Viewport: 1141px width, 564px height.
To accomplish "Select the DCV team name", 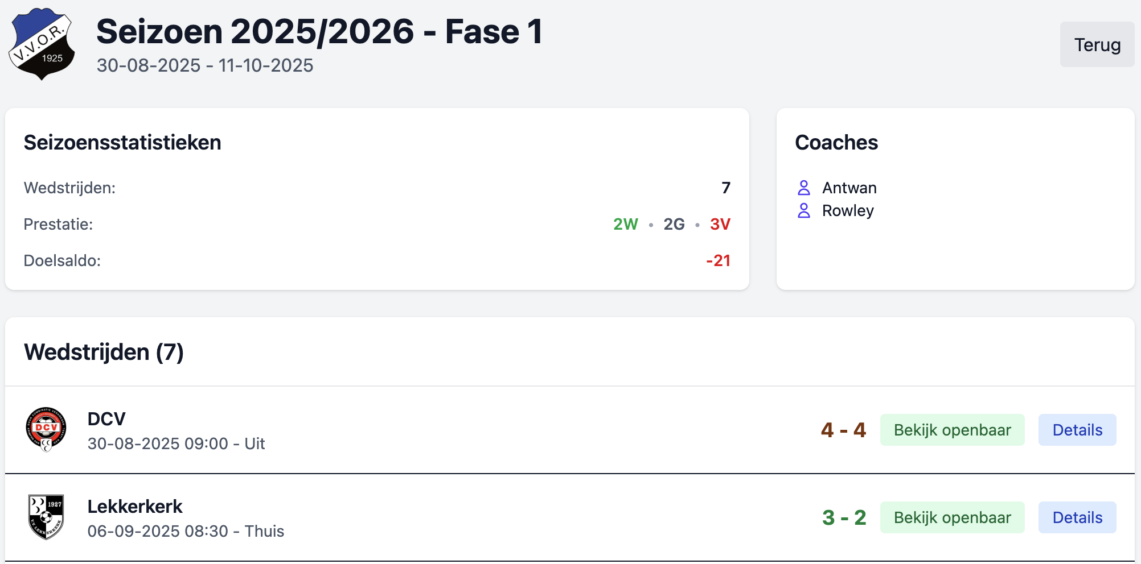I will [x=106, y=419].
